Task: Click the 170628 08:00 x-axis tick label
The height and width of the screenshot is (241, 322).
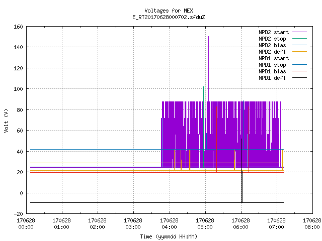Action: tap(312, 223)
